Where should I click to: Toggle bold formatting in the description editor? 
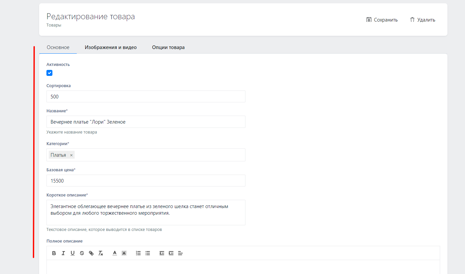[54, 253]
